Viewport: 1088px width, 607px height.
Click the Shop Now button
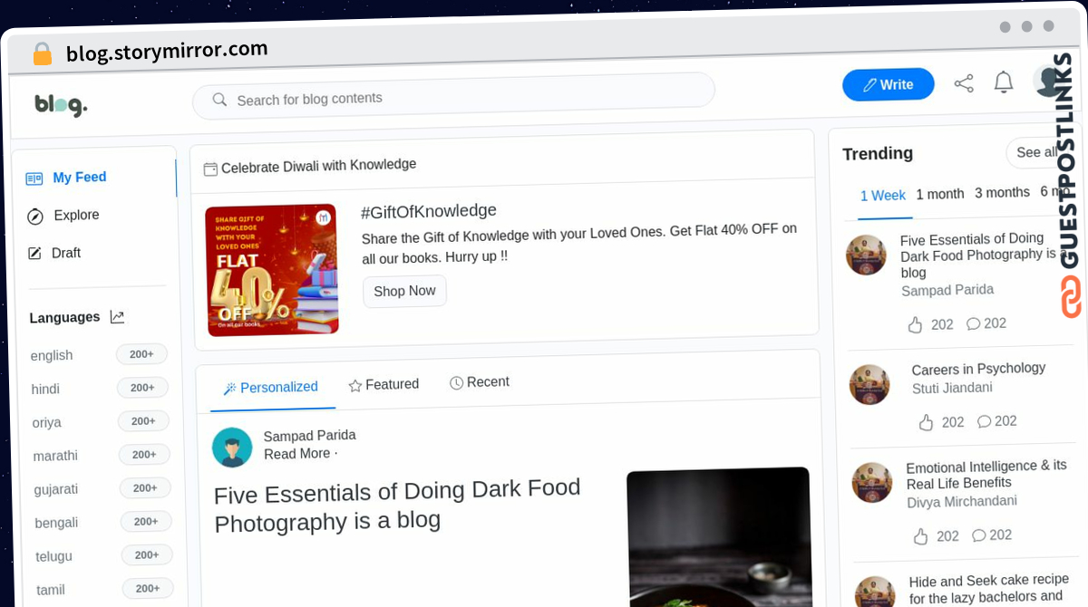click(404, 291)
